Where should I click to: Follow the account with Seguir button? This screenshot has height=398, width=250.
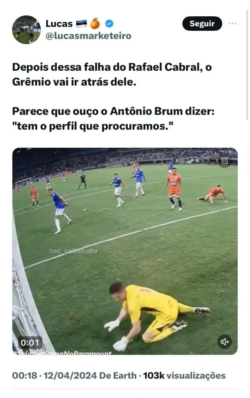[202, 24]
